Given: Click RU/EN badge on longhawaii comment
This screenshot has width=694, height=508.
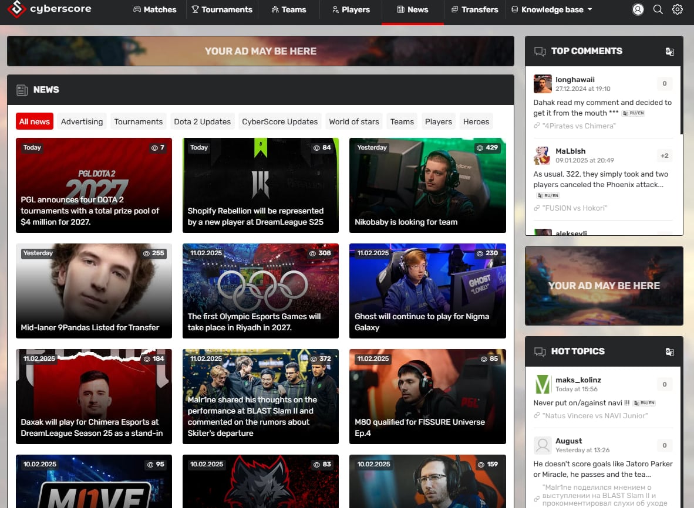Looking at the screenshot, I should click(634, 113).
